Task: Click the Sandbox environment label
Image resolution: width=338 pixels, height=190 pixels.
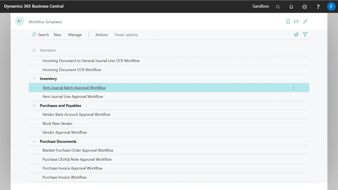Action: point(261,6)
